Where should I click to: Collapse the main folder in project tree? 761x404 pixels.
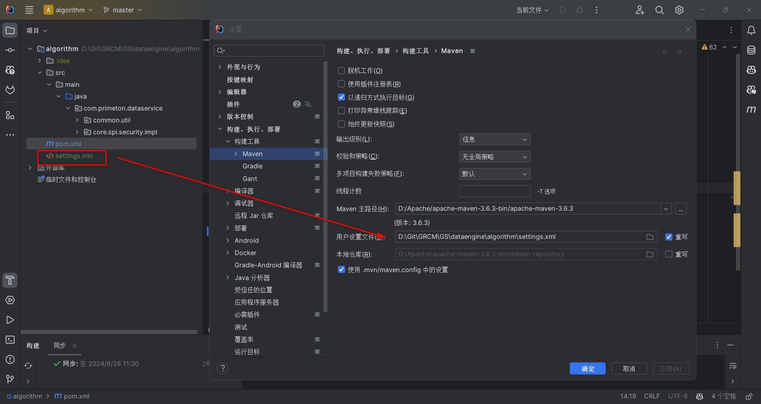point(49,84)
